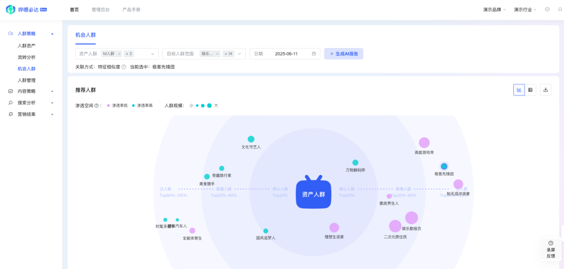This screenshot has height=269, width=564.
Task: Click the 渗透率低 purple legend dot
Action: [x=108, y=106]
